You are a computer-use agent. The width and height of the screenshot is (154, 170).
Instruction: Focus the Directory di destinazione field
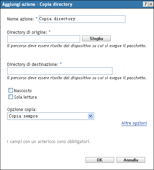click(60, 71)
